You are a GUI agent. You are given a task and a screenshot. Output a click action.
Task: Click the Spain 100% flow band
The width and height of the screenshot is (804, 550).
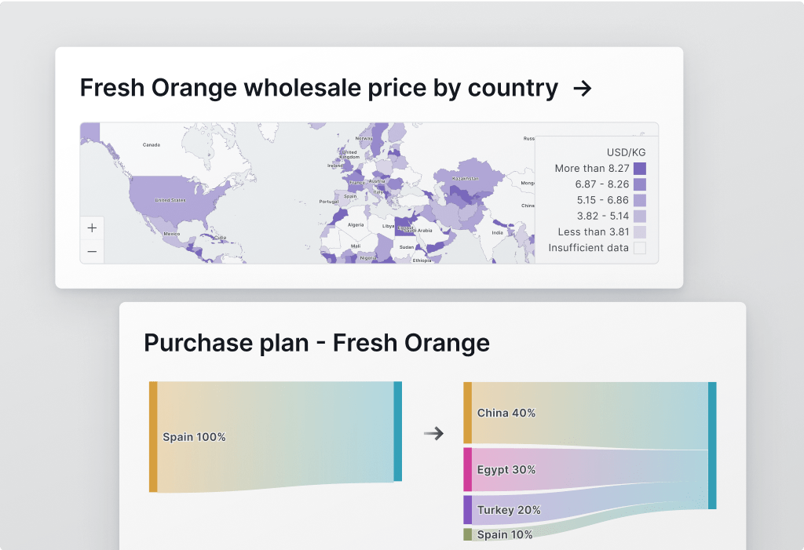pyautogui.click(x=275, y=436)
